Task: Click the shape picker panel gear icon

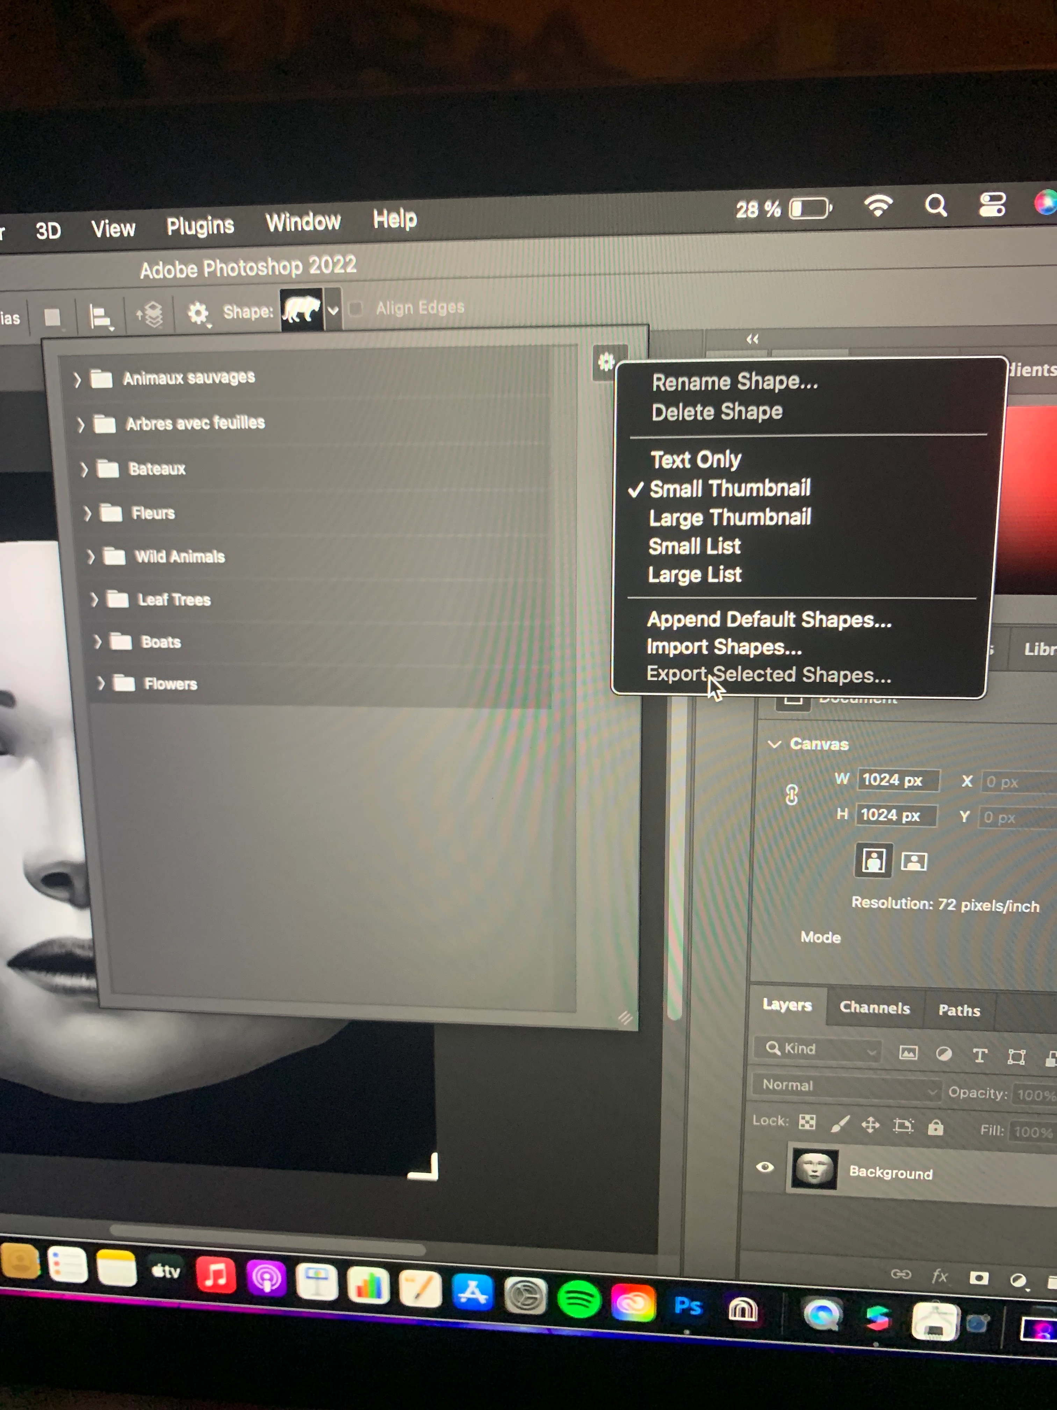Action: click(x=606, y=362)
